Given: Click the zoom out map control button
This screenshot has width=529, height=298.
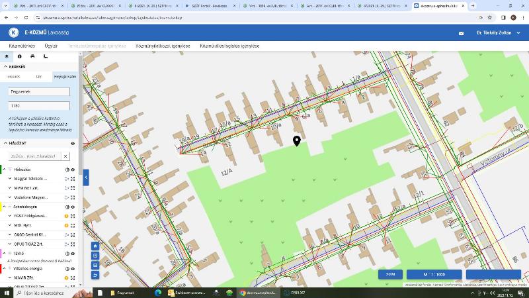Looking at the screenshot, I should (95, 266).
